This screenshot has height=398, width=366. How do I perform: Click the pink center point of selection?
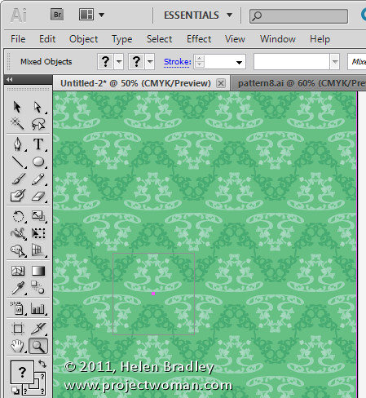(153, 294)
